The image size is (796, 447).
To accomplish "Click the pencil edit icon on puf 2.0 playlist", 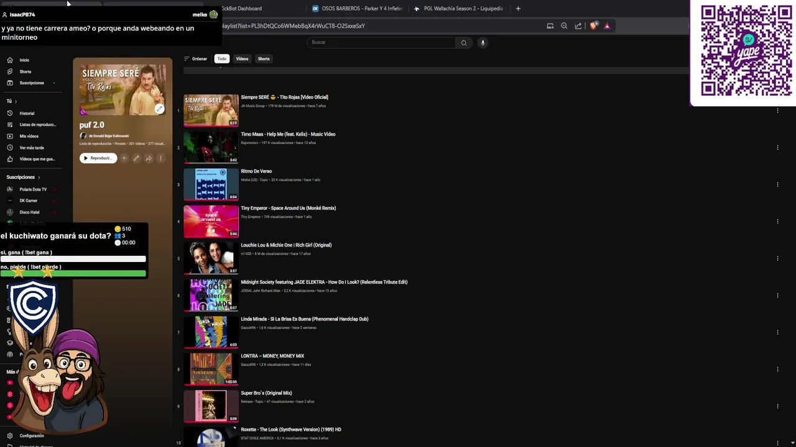I will click(136, 158).
